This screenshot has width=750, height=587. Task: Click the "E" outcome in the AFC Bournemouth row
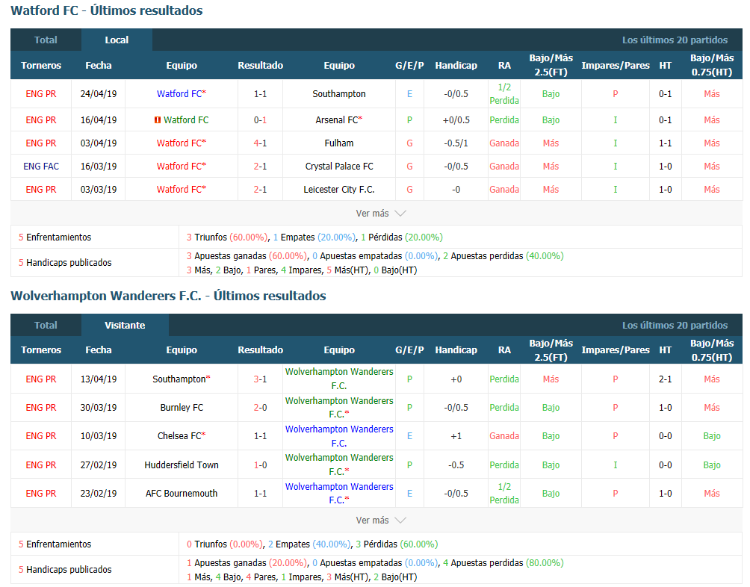[409, 494]
